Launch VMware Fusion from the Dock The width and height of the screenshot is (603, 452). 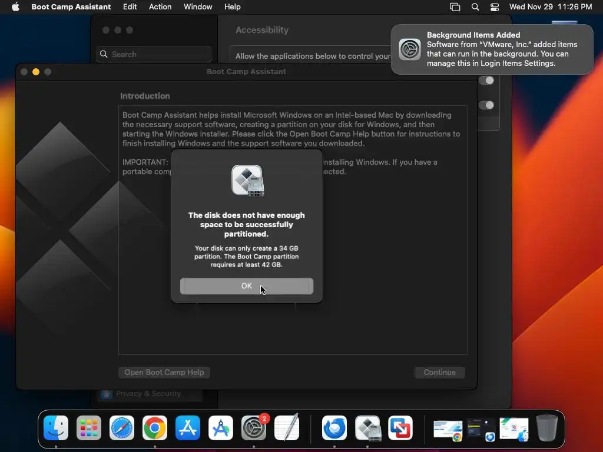tap(400, 427)
